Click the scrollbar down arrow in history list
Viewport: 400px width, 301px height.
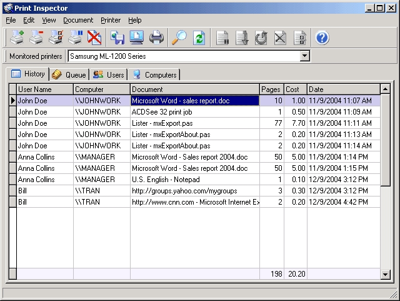click(386, 275)
